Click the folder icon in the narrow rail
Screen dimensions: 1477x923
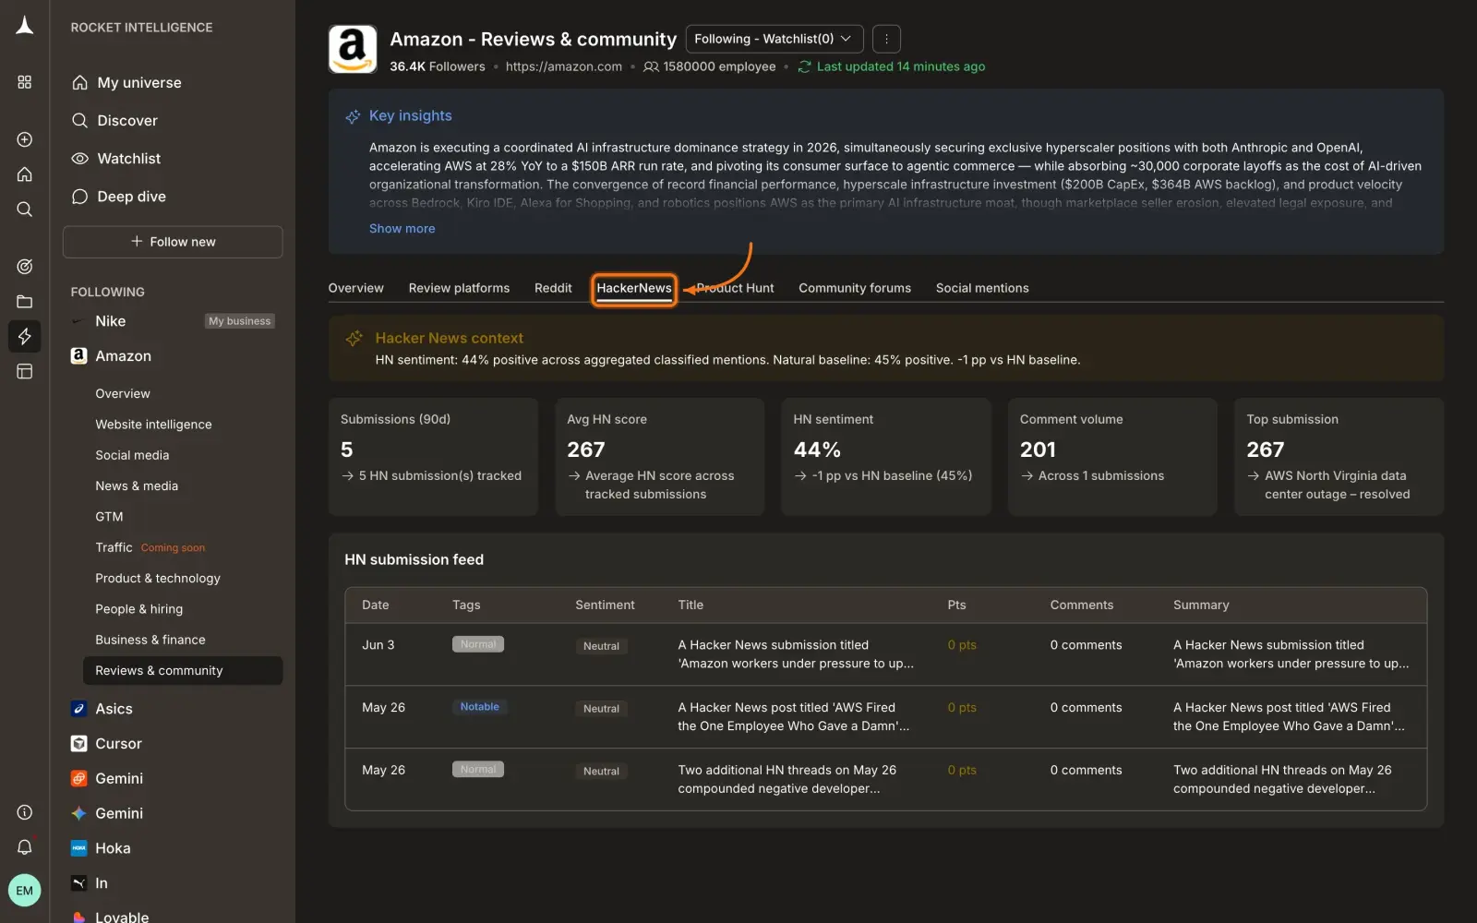(x=25, y=302)
